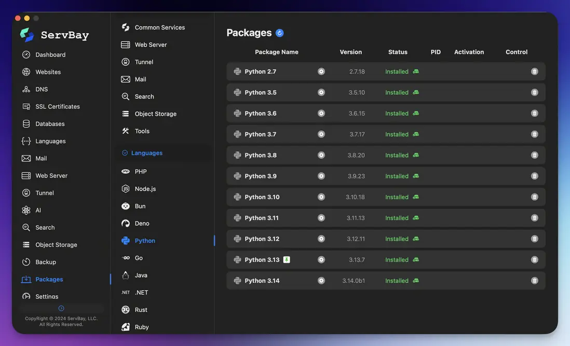Viewport: 570px width, 346px height.
Task: Click the ServBay logo icon
Action: point(27,35)
